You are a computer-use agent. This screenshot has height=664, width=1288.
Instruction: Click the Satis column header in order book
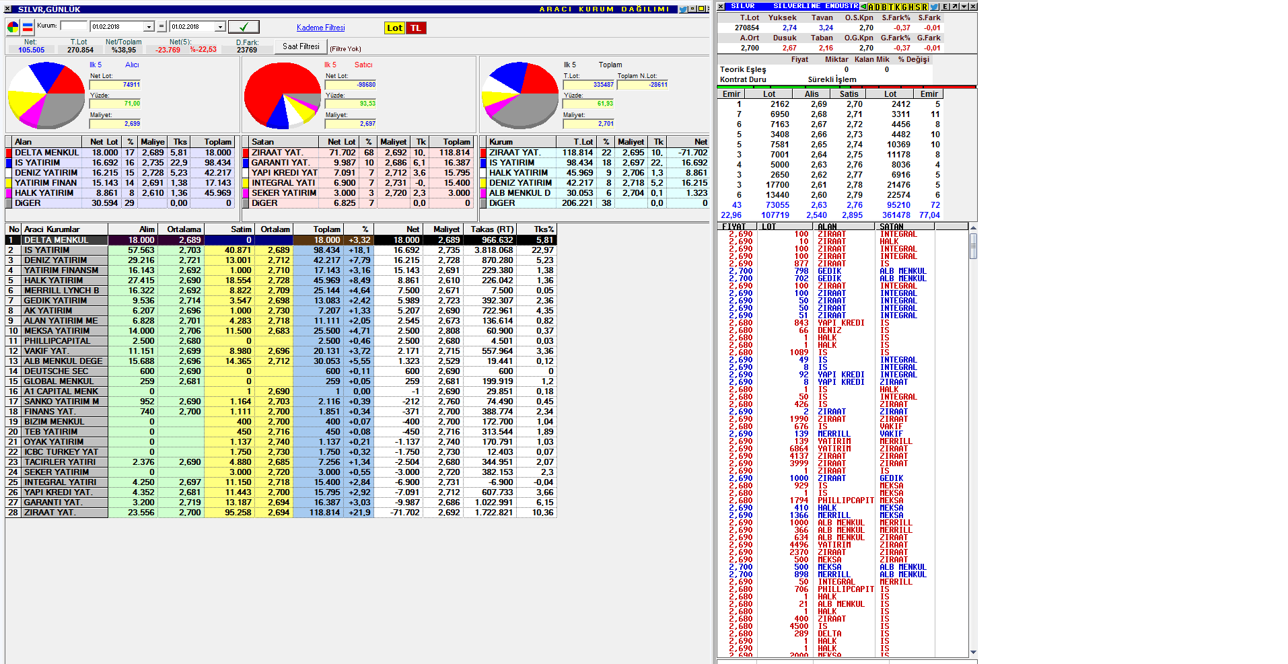point(849,94)
